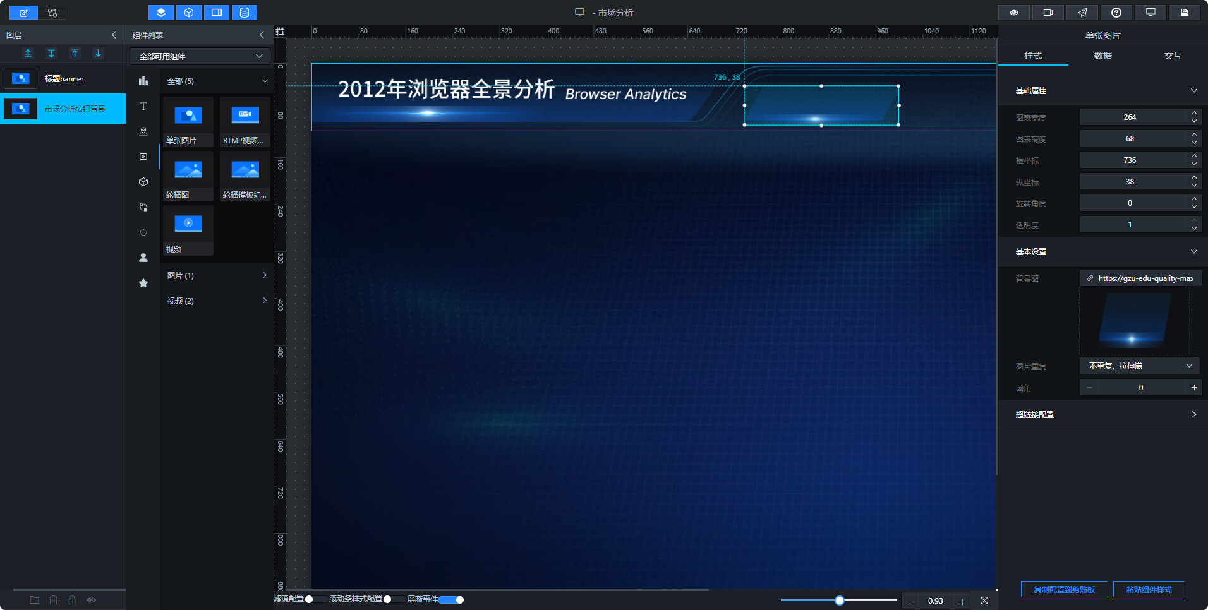Open the help question-mark icon

pos(1116,13)
